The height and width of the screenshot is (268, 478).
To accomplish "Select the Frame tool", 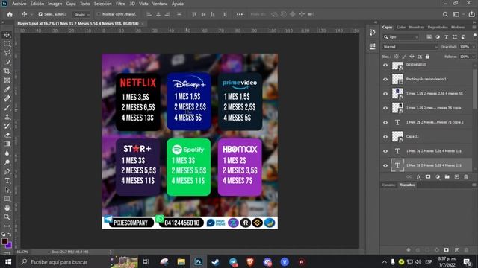I will pos(7,80).
